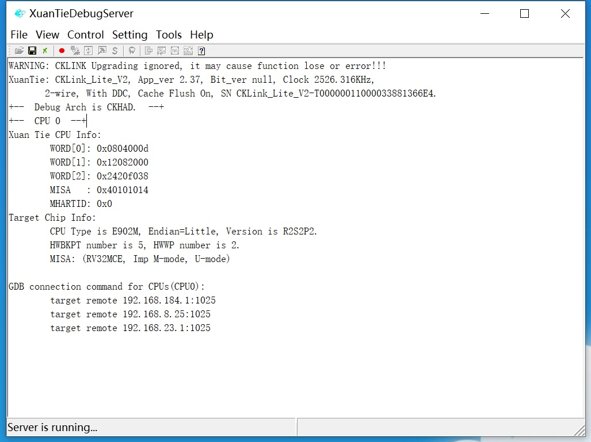This screenshot has width=591, height=442.
Task: Click the boxed circular arrows toolbar icon
Action: pos(89,51)
